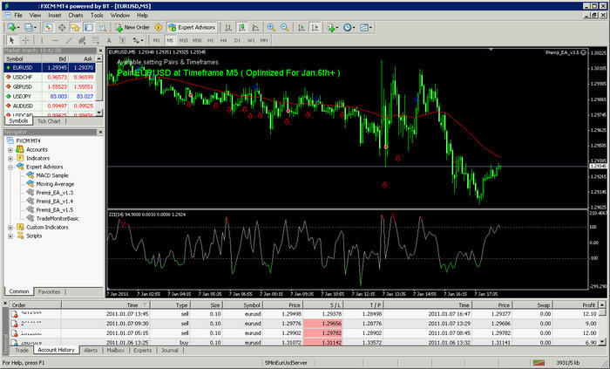This screenshot has width=610, height=369.
Task: Select the GBPUSD row in Market Watch
Action: [50, 87]
